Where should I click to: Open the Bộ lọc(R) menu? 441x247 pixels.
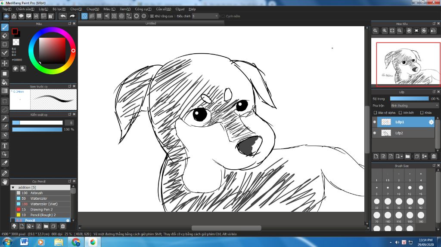(x=59, y=9)
